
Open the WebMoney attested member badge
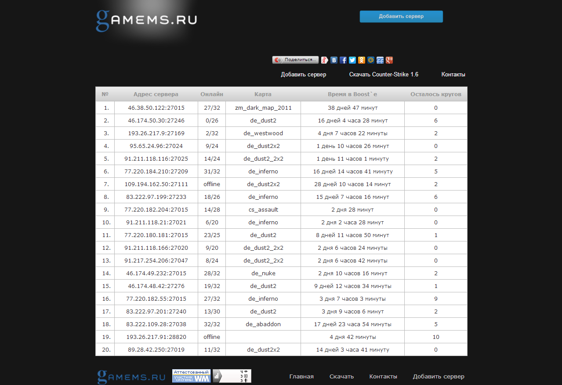click(191, 376)
